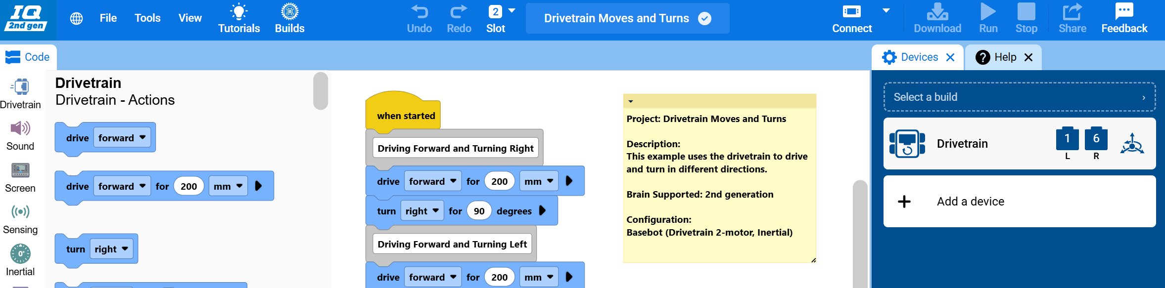Click the globe language icon

[76, 19]
